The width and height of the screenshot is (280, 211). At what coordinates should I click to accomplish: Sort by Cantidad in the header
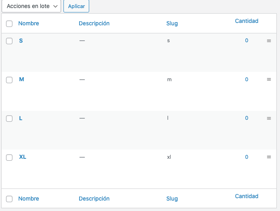(246, 21)
